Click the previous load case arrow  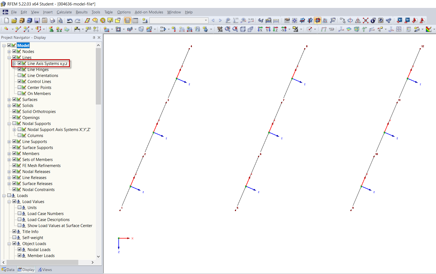(213, 20)
